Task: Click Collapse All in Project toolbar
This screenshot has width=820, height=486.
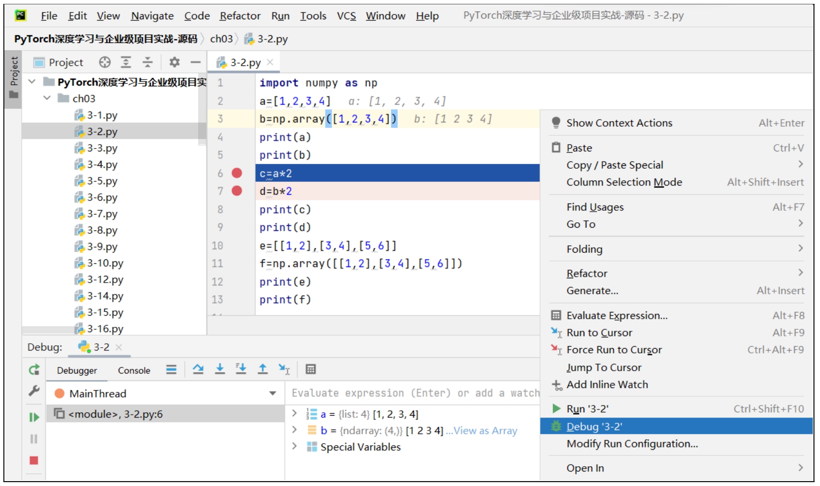Action: click(147, 62)
